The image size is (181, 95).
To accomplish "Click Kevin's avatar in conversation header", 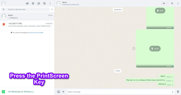I will point(58,3).
